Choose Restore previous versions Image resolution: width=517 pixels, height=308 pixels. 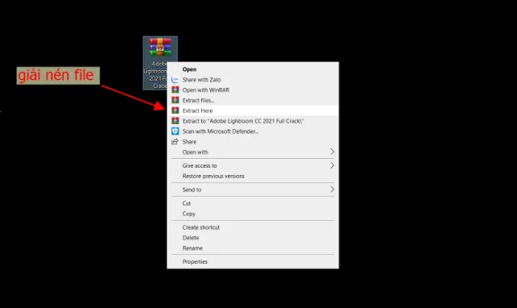click(x=253, y=176)
